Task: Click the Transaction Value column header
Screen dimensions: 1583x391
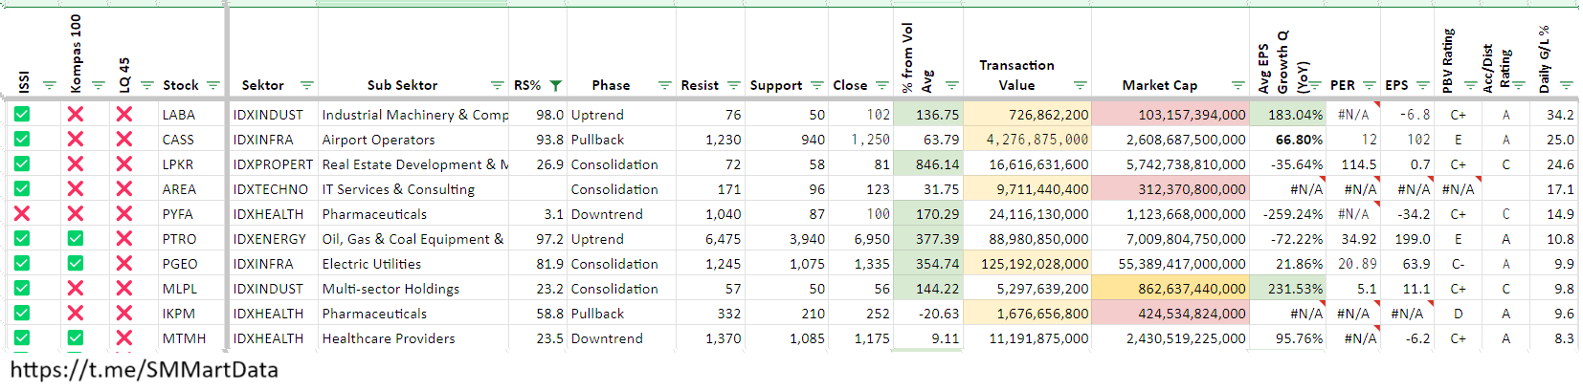Action: (x=1016, y=75)
